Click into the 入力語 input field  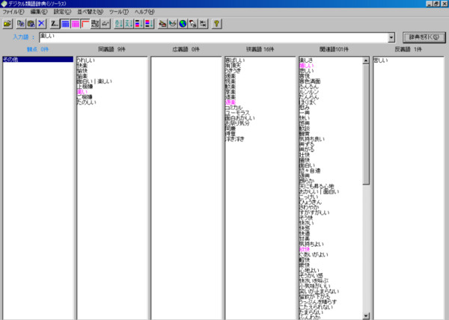coord(213,37)
